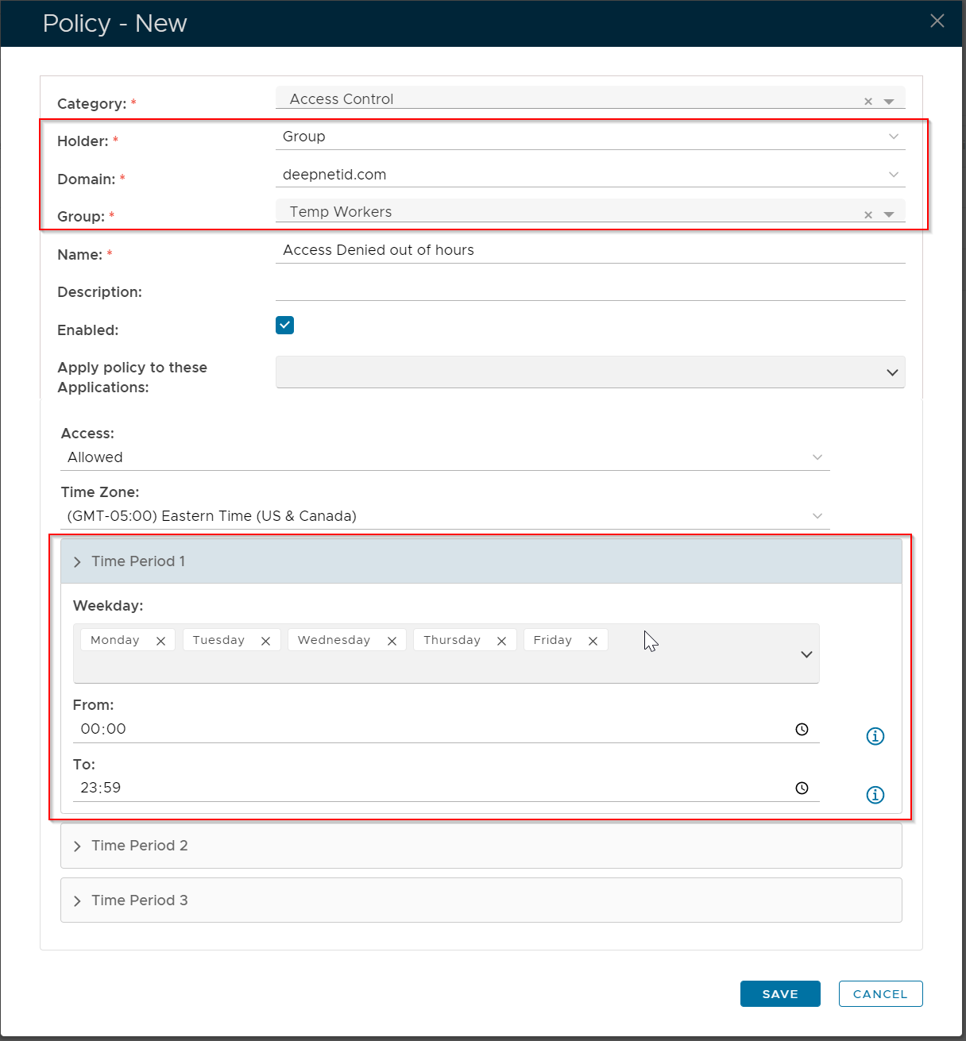Viewport: 966px width, 1041px height.
Task: Open the clock picker for To time
Action: coord(802,788)
